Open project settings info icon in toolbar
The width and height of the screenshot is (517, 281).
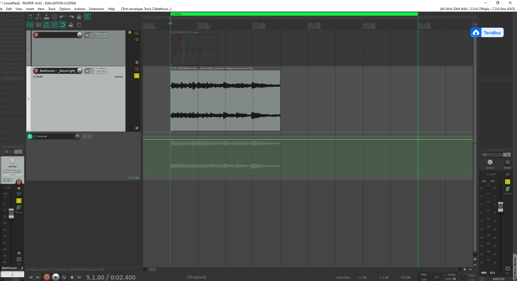[x=55, y=17]
